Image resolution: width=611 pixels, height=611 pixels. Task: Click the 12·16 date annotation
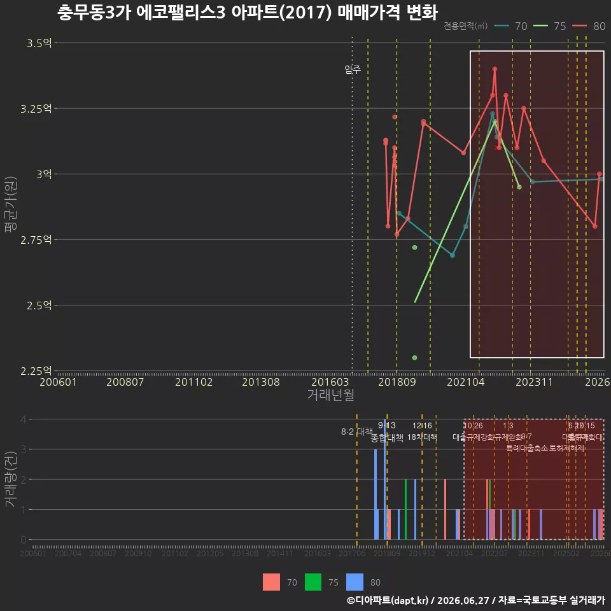422,426
